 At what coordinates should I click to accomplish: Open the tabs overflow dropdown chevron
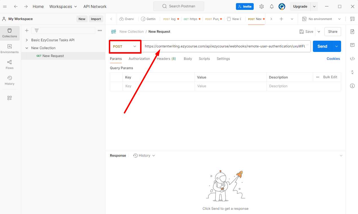point(292,19)
